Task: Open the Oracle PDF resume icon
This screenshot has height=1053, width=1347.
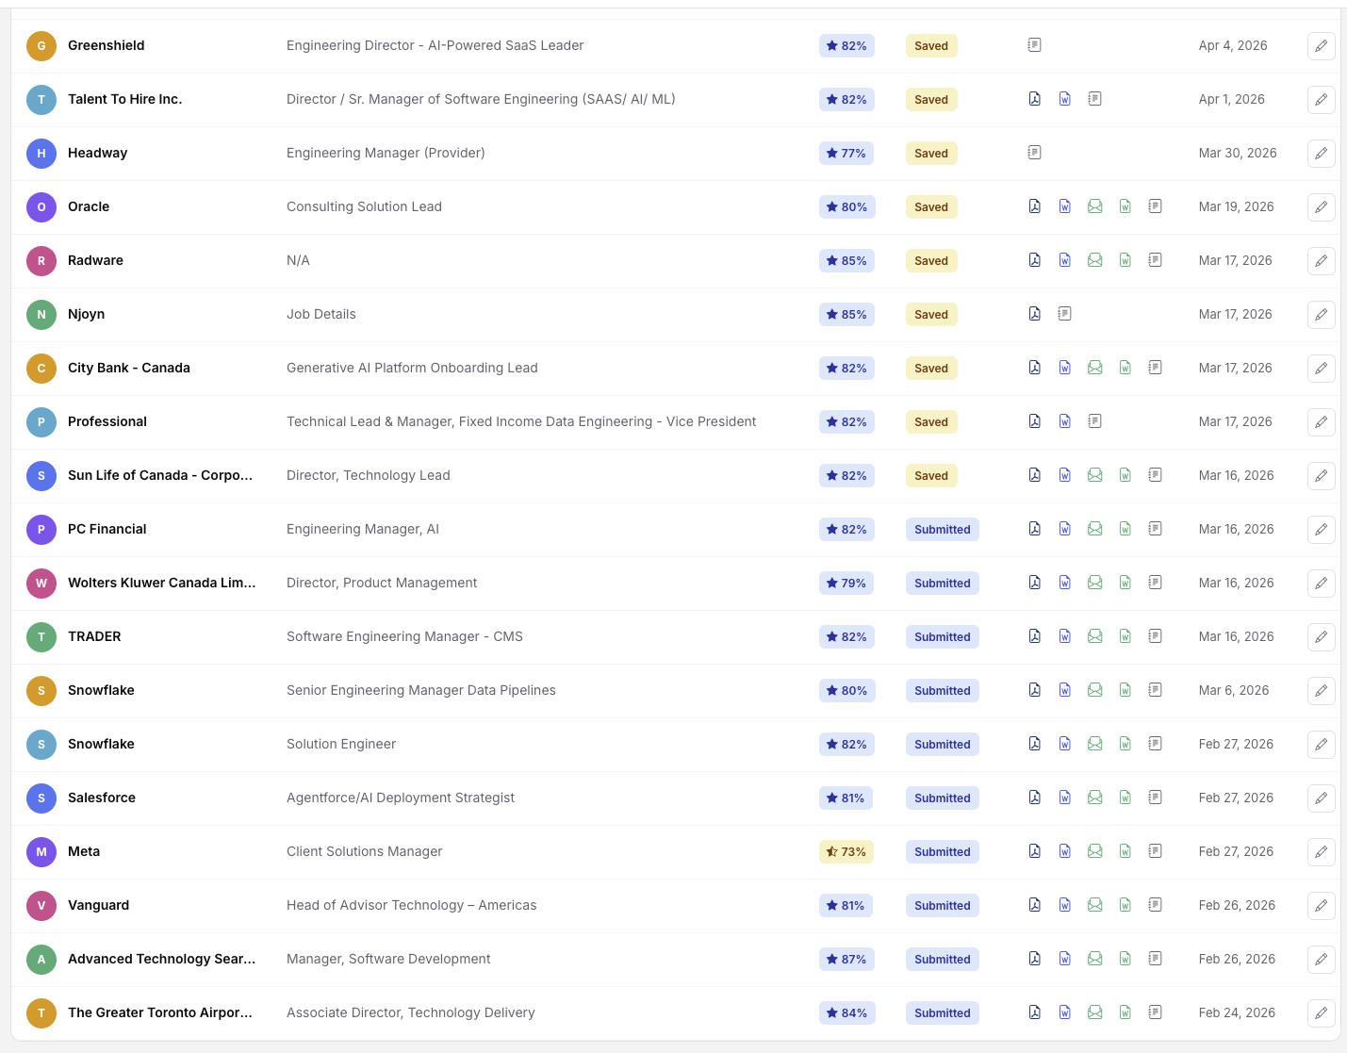Action: (x=1034, y=206)
